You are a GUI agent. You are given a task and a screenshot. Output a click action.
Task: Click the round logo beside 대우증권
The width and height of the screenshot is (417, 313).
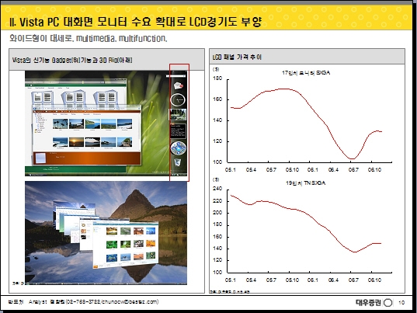(388, 302)
